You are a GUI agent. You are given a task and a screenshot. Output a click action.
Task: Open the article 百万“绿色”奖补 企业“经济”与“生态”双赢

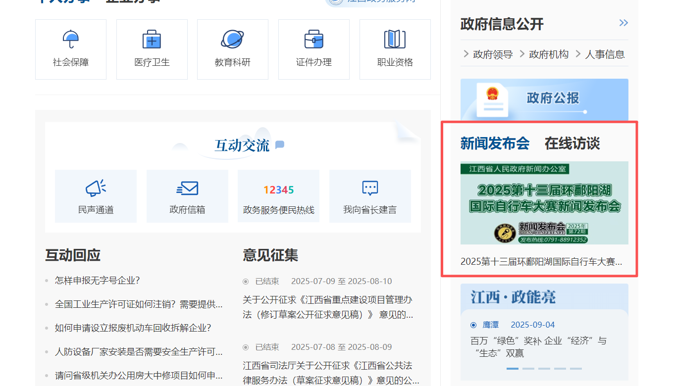click(x=538, y=347)
